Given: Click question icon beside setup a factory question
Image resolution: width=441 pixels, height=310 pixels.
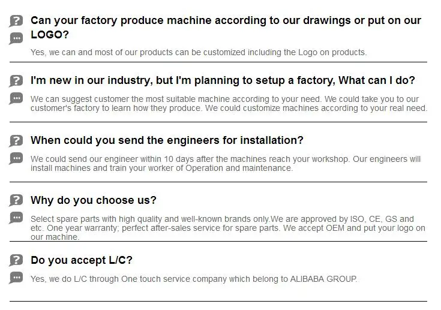Looking at the screenshot, I should click(x=16, y=81).
